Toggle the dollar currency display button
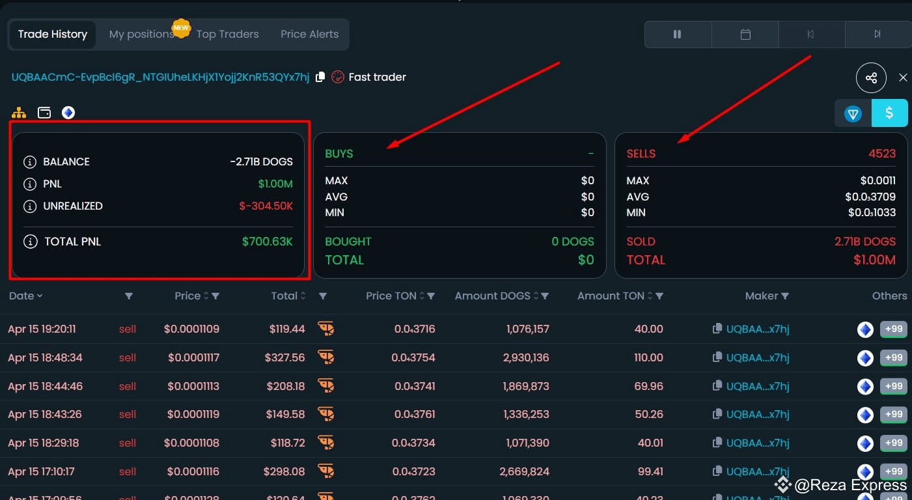 pos(889,113)
